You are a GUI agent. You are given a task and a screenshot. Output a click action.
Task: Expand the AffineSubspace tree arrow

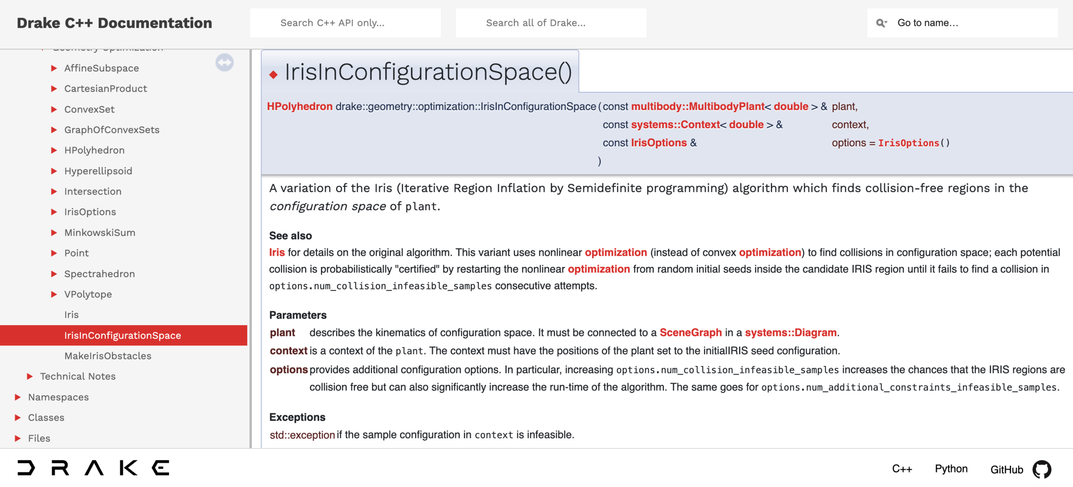coord(54,68)
